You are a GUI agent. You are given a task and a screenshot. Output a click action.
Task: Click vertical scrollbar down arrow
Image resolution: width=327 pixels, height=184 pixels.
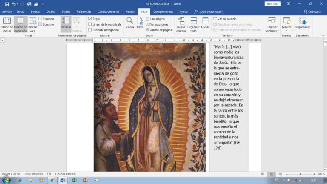(x=325, y=170)
